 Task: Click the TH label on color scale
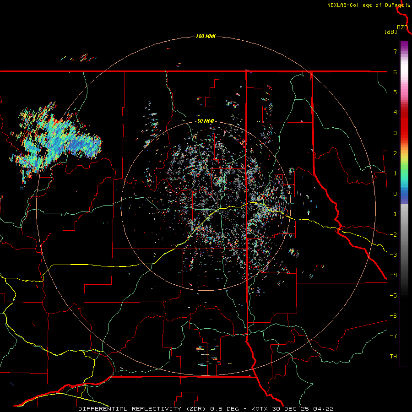tap(393, 357)
